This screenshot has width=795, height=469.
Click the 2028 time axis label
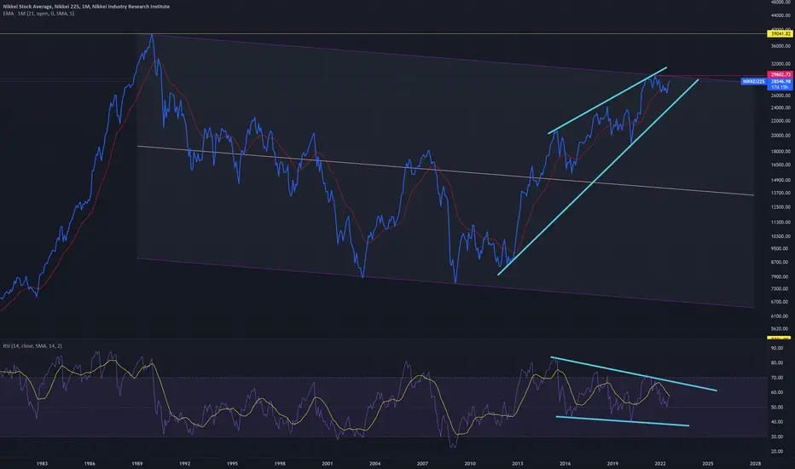[x=756, y=463]
